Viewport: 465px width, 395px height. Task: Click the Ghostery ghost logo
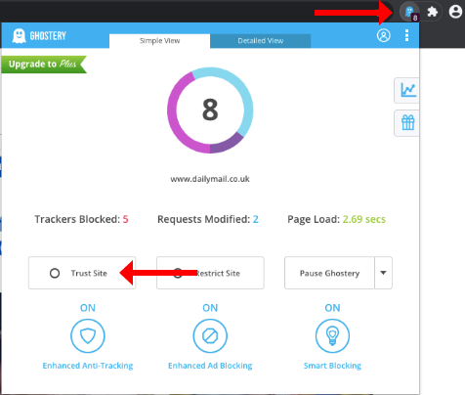point(19,35)
